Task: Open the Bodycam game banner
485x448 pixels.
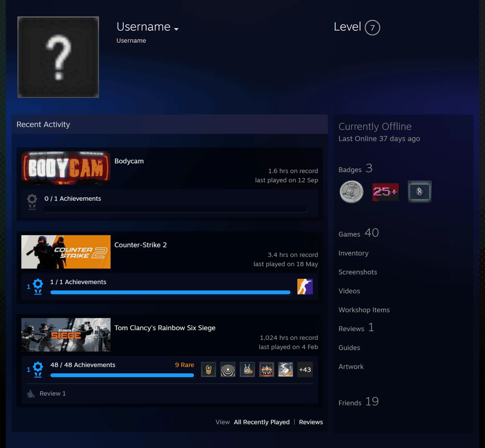Action: (66, 168)
